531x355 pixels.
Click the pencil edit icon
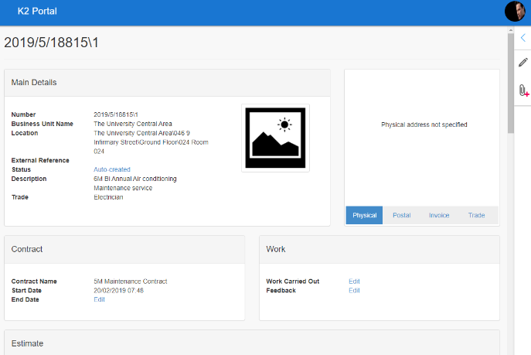pyautogui.click(x=522, y=63)
